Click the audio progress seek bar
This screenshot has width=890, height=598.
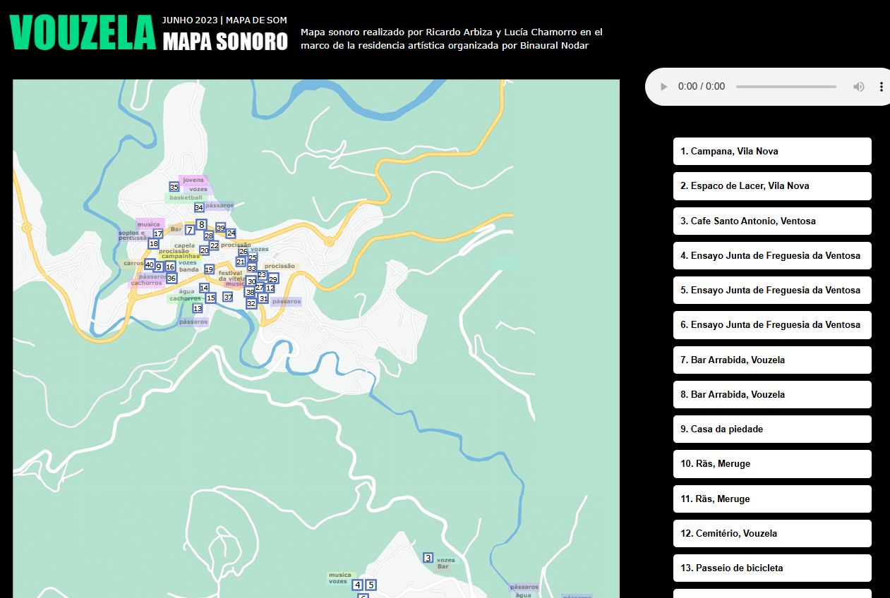click(786, 87)
